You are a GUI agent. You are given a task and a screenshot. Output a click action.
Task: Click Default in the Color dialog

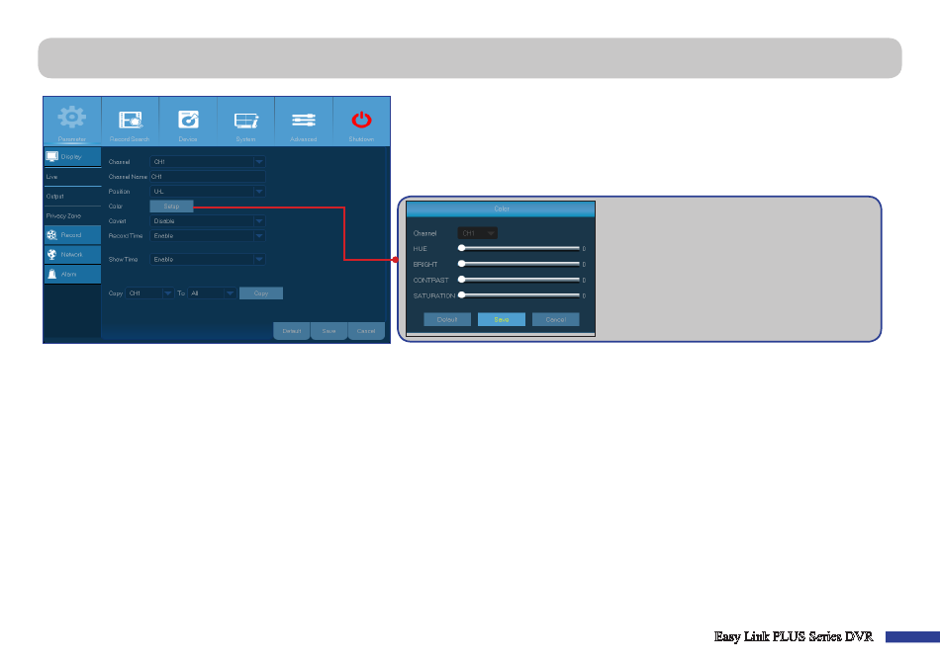click(x=447, y=320)
